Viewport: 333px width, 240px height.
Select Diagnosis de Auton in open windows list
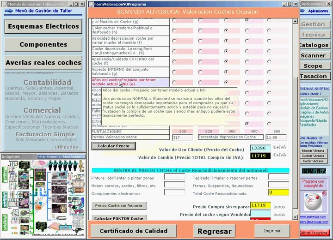coord(314,112)
